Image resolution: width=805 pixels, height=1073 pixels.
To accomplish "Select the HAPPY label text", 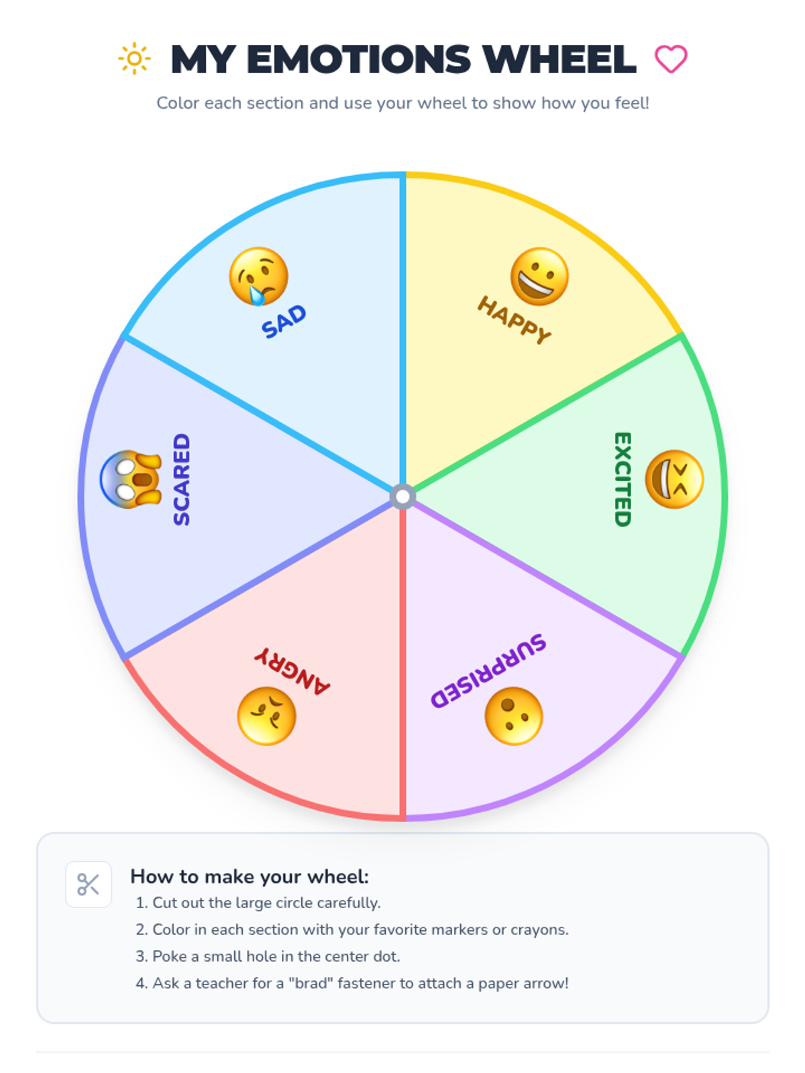I will [514, 320].
